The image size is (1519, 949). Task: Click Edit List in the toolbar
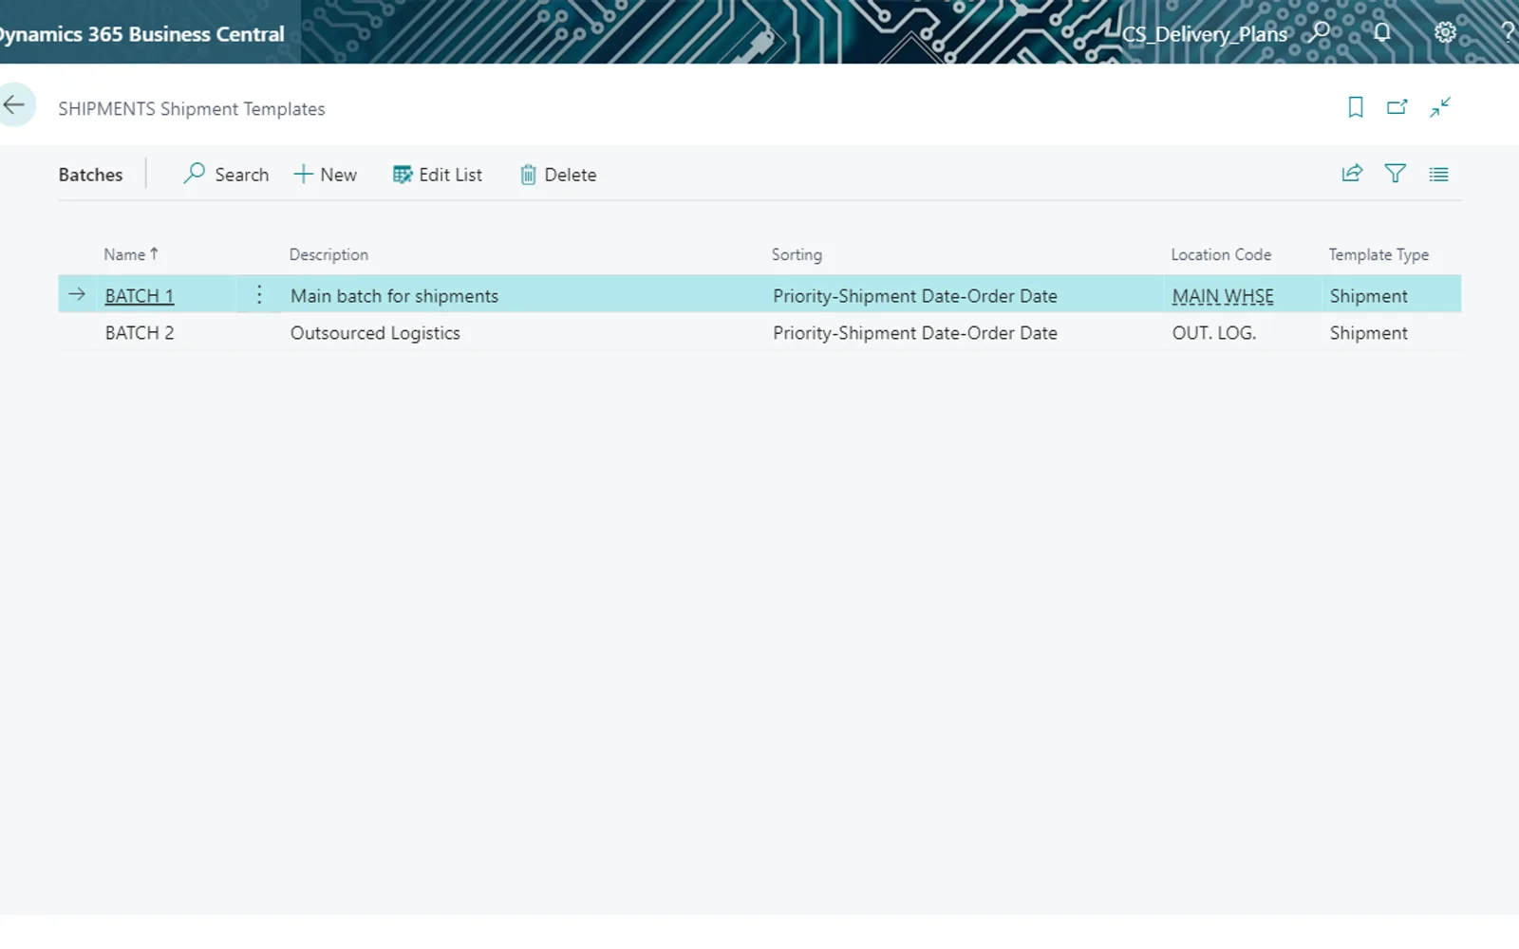click(x=438, y=175)
